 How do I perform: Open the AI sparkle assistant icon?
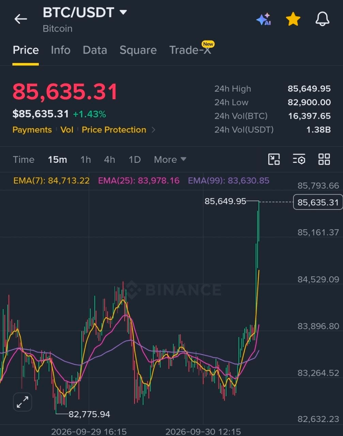tap(264, 19)
